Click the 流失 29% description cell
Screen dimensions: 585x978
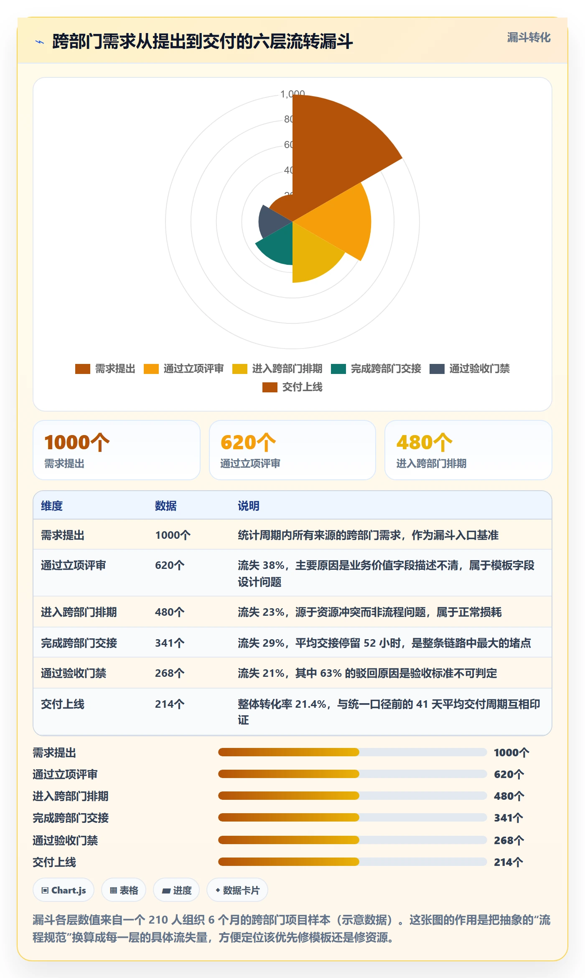tap(384, 643)
